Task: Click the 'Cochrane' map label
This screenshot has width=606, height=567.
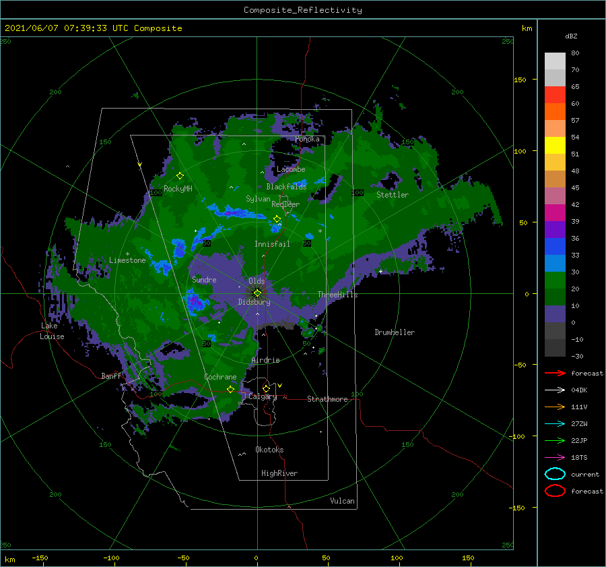Action: click(220, 377)
